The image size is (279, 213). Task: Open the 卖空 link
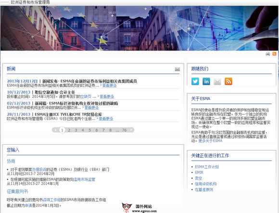pyautogui.click(x=198, y=178)
